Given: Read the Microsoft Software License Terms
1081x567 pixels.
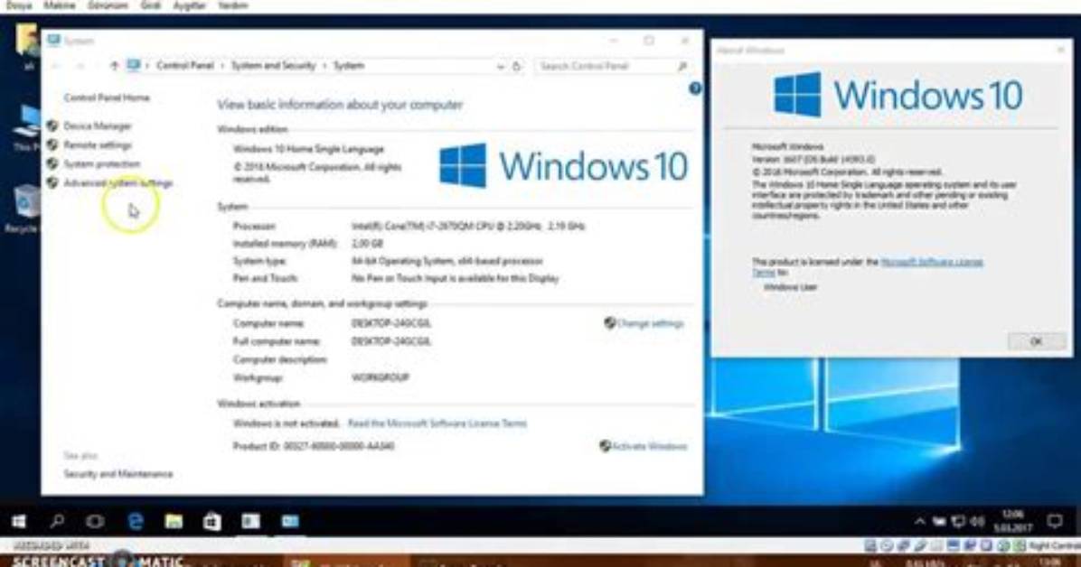Looking at the screenshot, I should [437, 423].
